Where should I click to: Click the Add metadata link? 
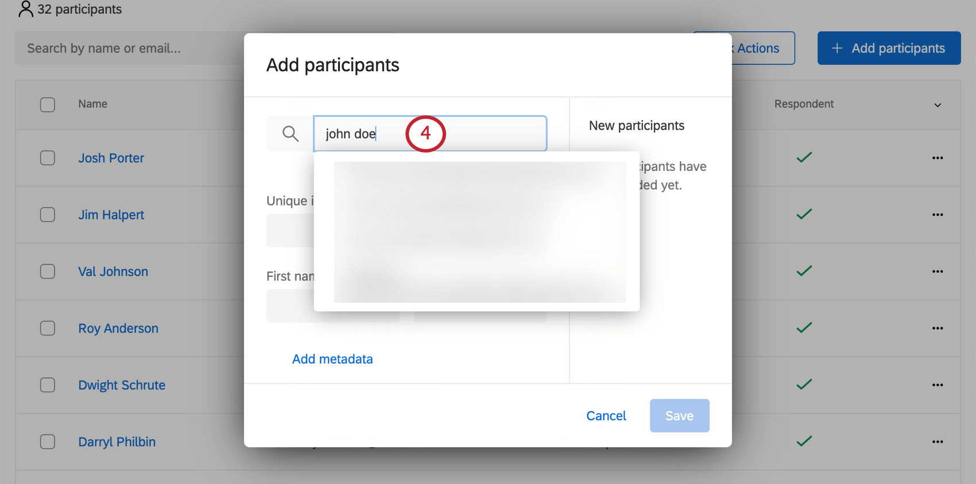coord(332,358)
